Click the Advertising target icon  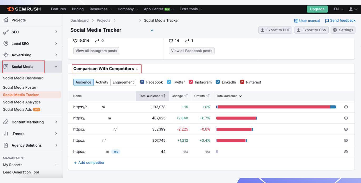(x=6, y=55)
